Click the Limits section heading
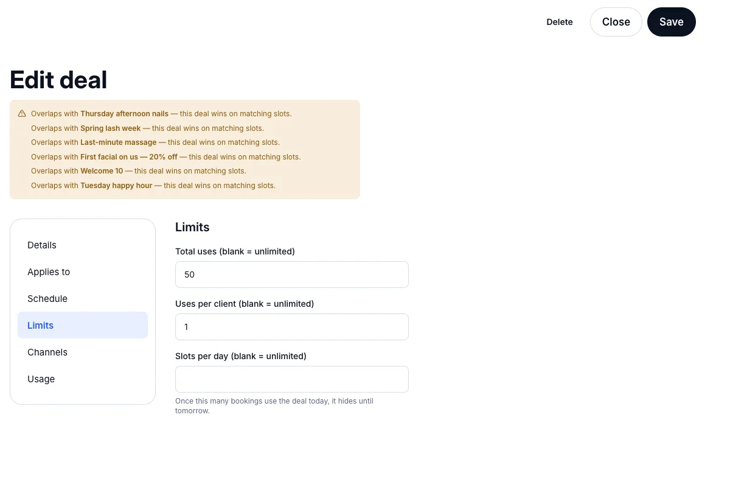 [x=192, y=227]
